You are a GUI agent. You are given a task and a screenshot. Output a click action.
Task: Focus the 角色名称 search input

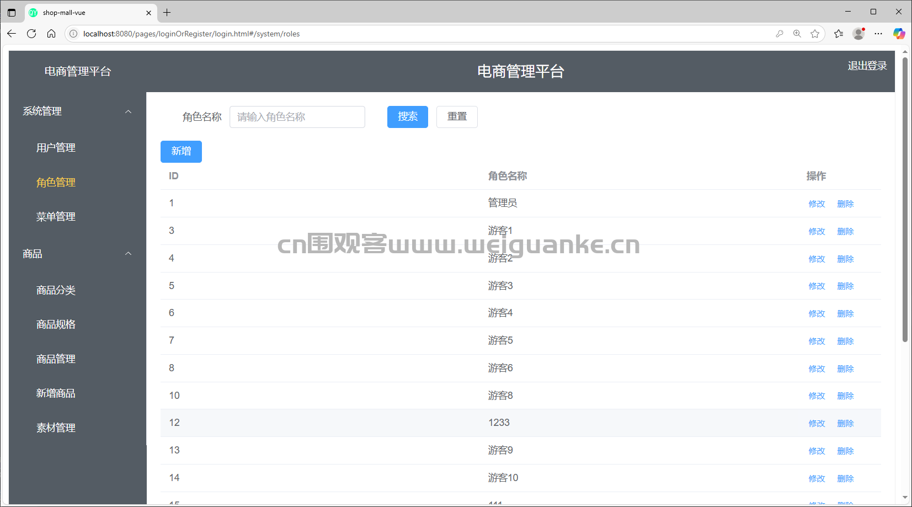click(x=297, y=117)
